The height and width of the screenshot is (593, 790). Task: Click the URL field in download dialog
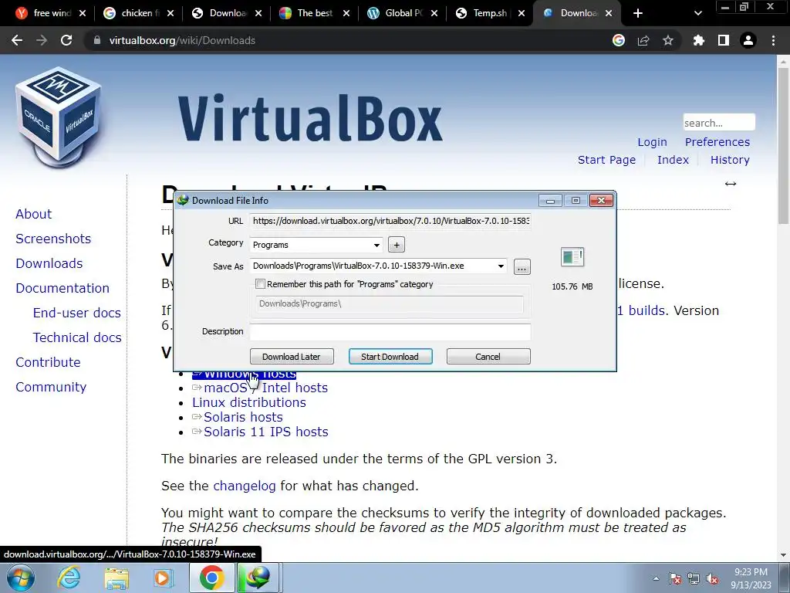[390, 221]
